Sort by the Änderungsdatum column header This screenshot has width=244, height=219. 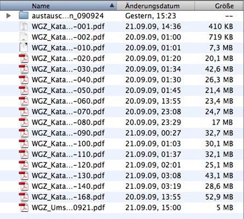point(156,5)
